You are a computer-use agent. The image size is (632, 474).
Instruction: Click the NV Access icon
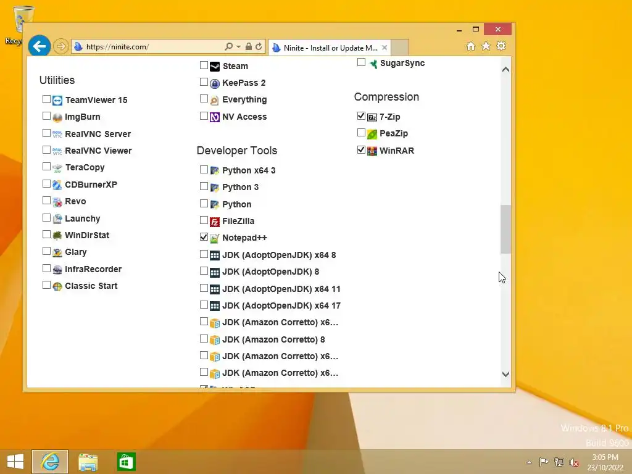(x=215, y=117)
